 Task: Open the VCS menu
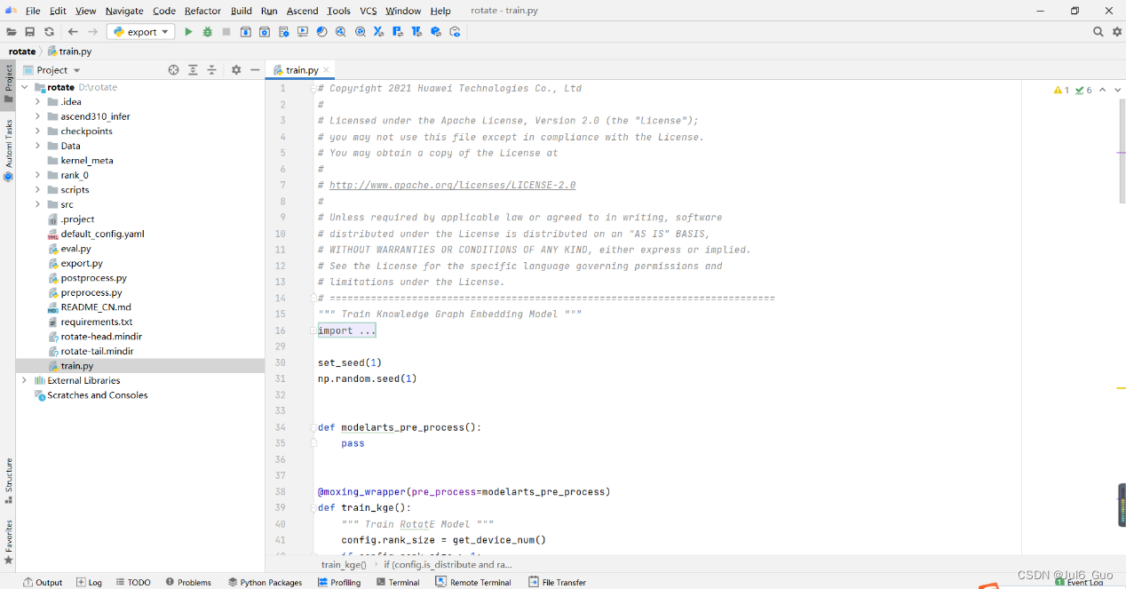[369, 11]
